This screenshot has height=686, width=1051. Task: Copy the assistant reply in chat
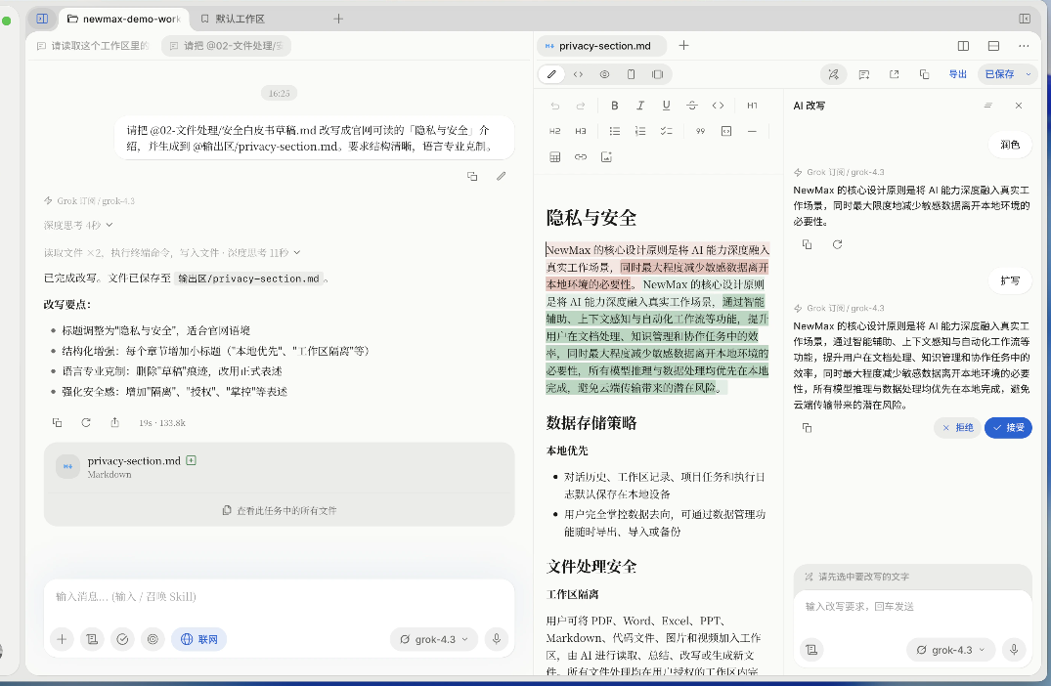(57, 423)
